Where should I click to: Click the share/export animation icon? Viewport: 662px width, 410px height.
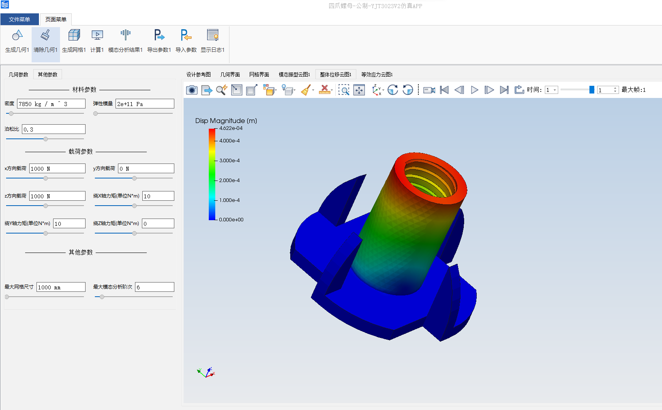tap(519, 90)
